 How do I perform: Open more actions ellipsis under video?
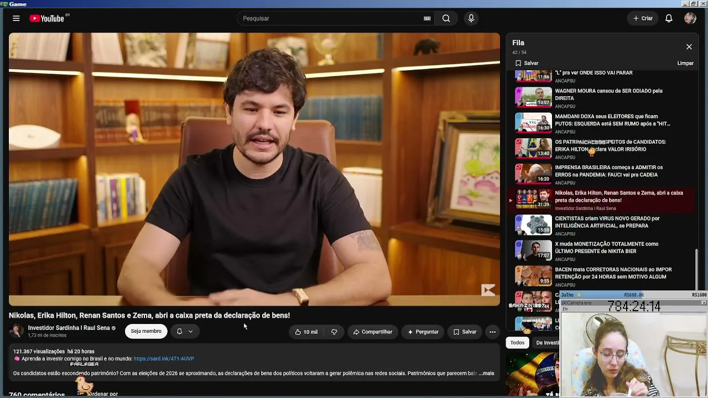pyautogui.click(x=492, y=332)
